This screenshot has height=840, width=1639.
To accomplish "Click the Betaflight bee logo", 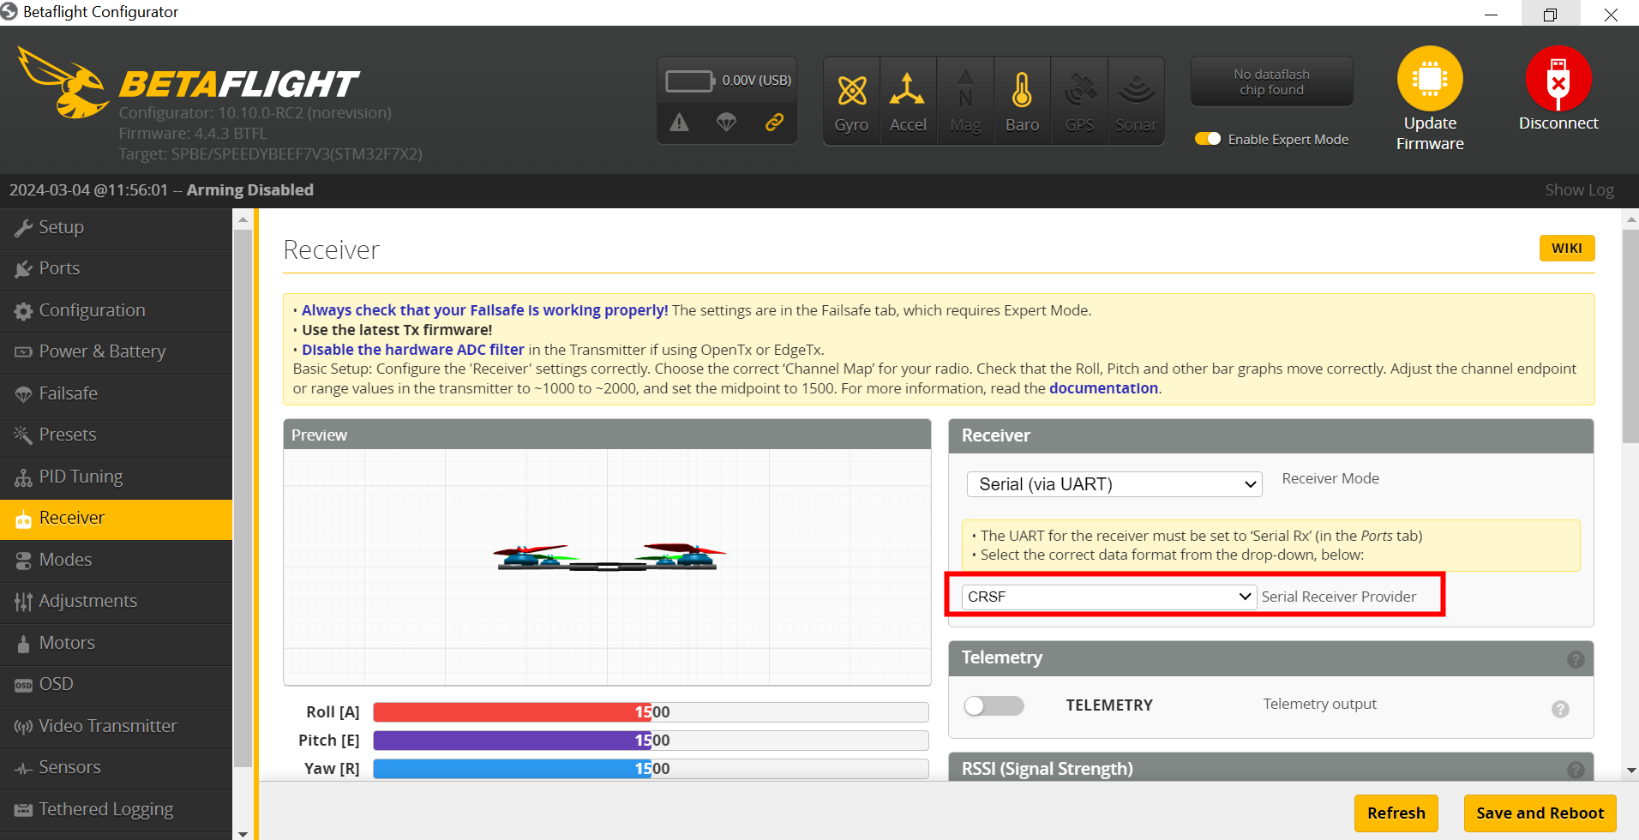I will click(x=63, y=83).
